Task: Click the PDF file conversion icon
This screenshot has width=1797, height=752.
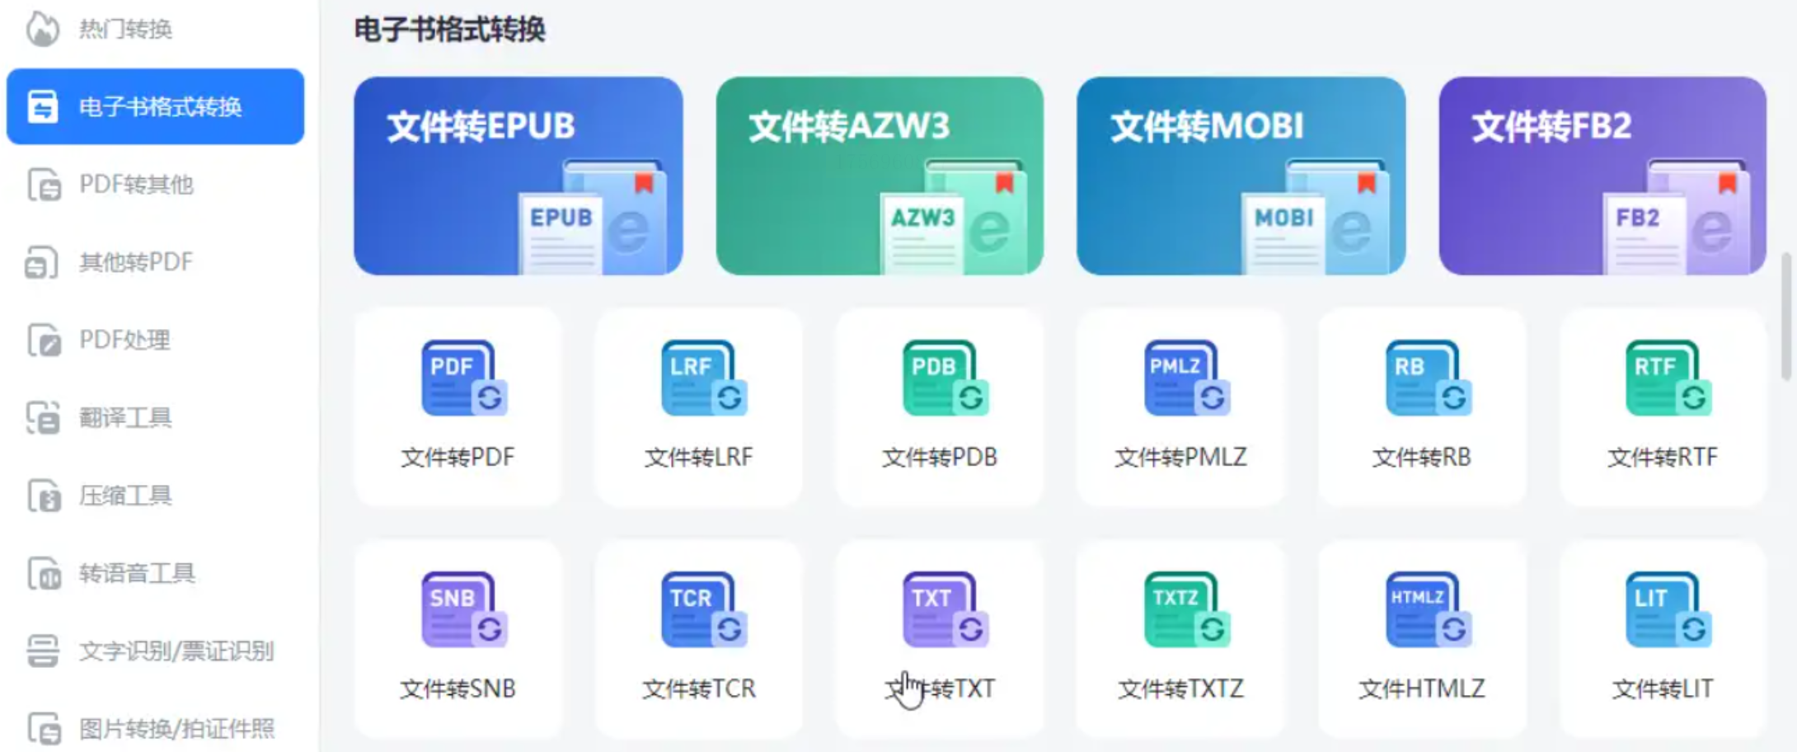Action: point(463,378)
